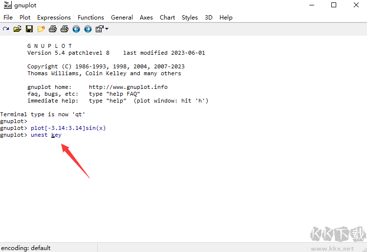Open the Functions menu
Screen dimensions: 367x252
pos(91,17)
